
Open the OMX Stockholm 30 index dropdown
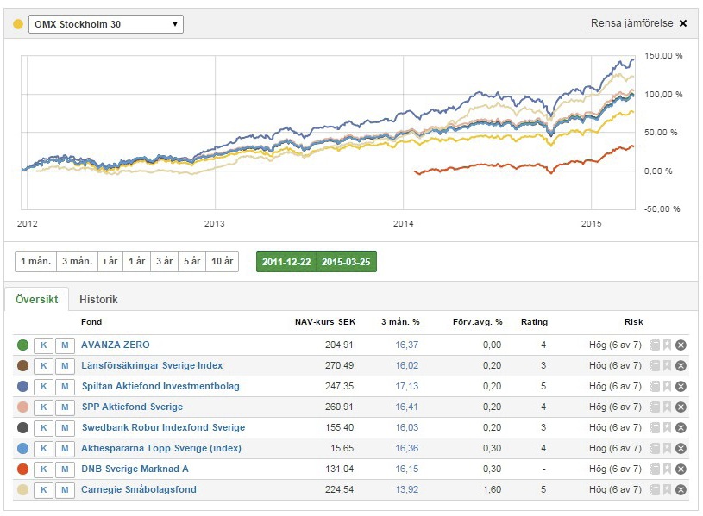(105, 24)
